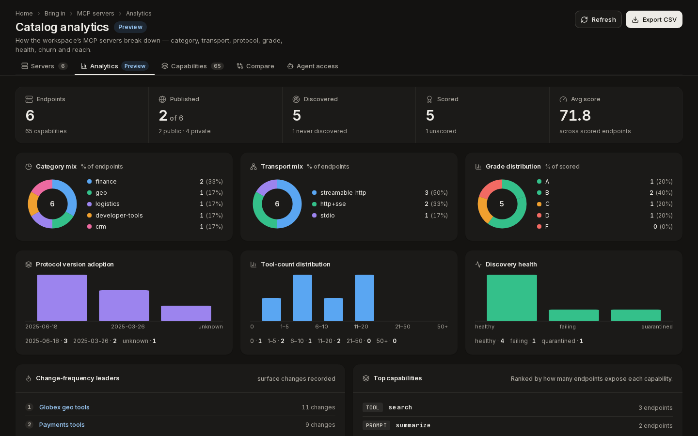Click the flame icon by Change-frequency leaders
This screenshot has height=436, width=698.
(x=29, y=378)
